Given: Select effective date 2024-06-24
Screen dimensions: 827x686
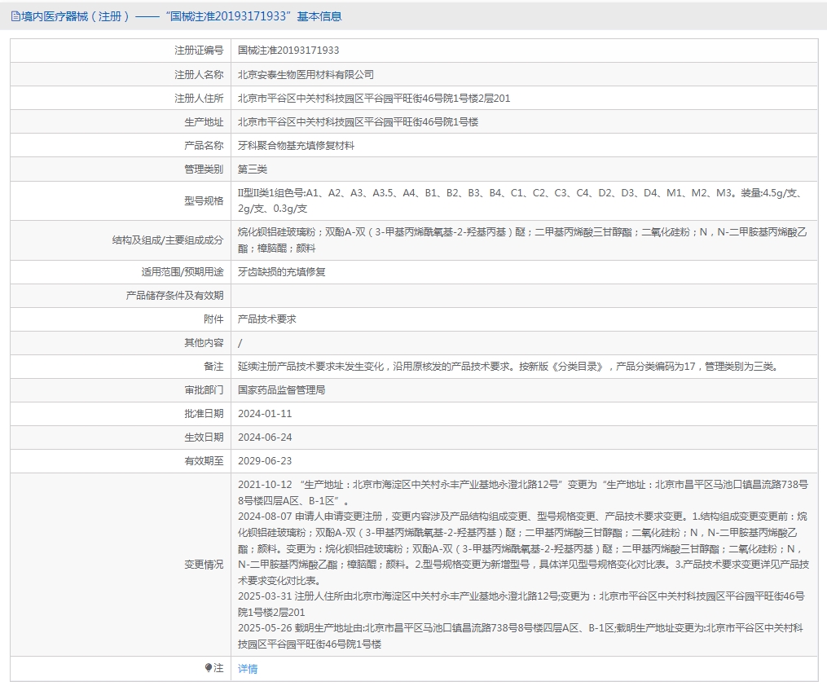Looking at the screenshot, I should pyautogui.click(x=265, y=438).
